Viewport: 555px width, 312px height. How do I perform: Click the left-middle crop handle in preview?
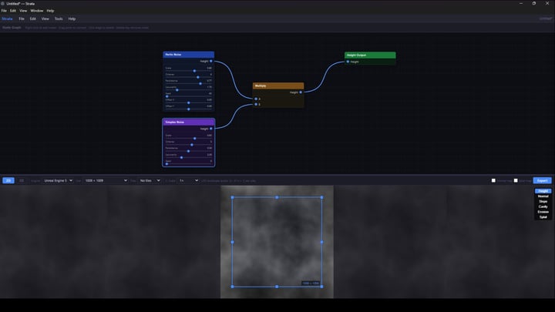coord(232,243)
